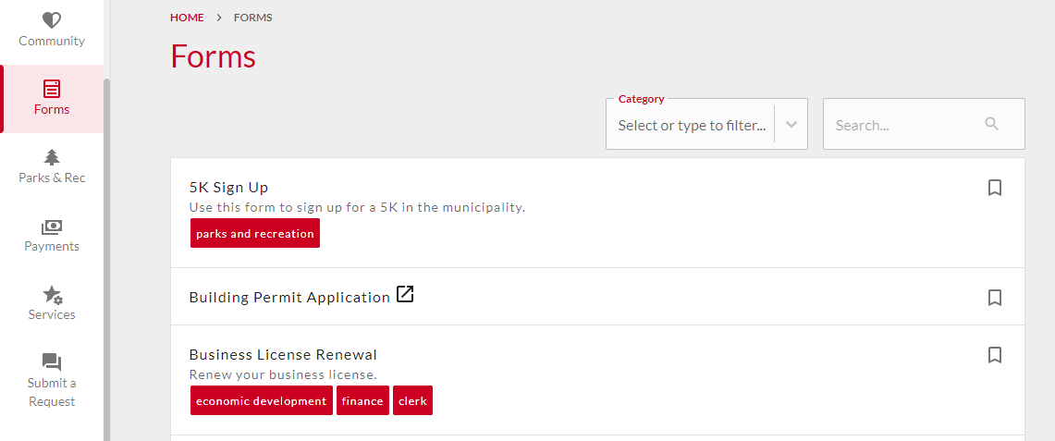Bookmark the Business License Renewal form
This screenshot has width=1055, height=441.
[x=995, y=355]
